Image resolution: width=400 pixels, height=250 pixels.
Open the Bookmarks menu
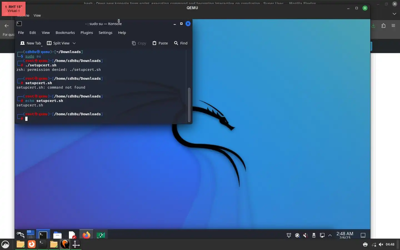tap(65, 32)
